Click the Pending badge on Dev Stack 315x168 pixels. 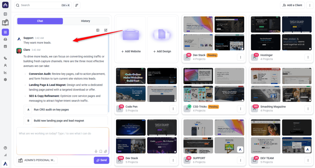point(212,55)
